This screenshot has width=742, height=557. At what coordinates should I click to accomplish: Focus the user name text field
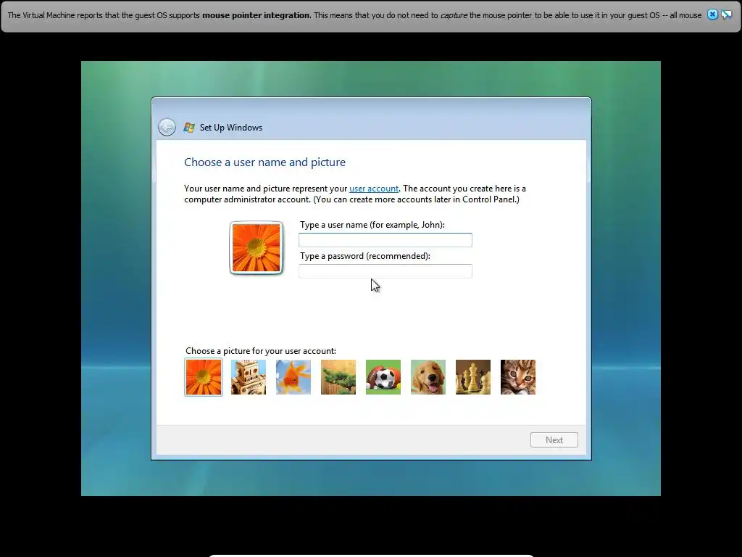click(385, 240)
